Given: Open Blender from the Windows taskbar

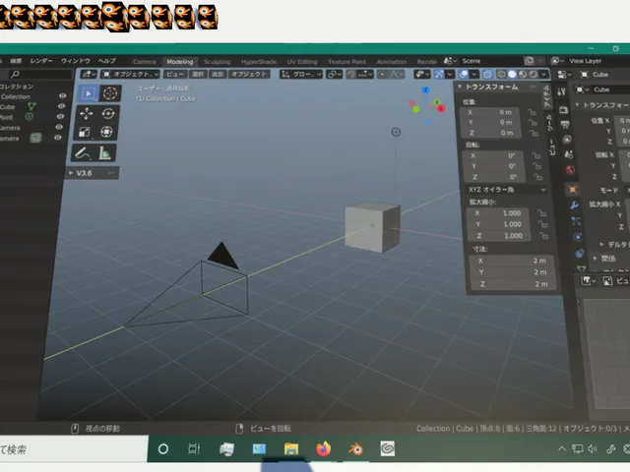Looking at the screenshot, I should [x=355, y=448].
